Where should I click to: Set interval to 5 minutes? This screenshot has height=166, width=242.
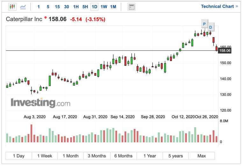(x=48, y=7)
